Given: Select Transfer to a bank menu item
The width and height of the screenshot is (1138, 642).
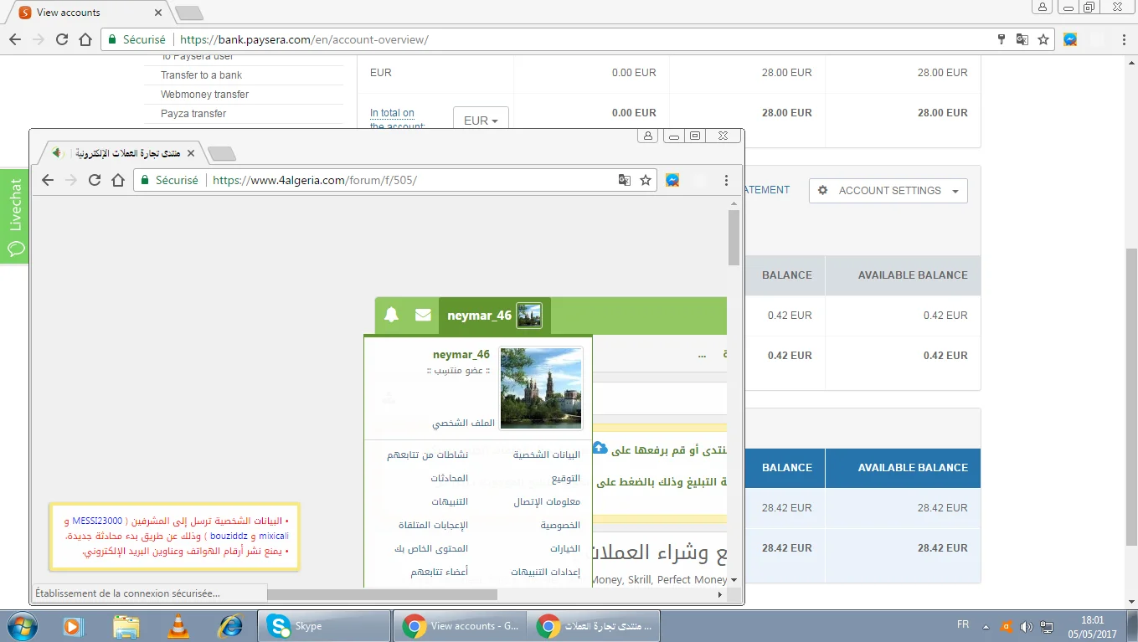Looking at the screenshot, I should coord(202,75).
